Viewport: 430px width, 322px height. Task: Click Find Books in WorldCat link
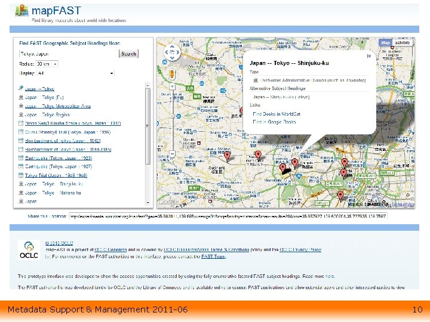pyautogui.click(x=277, y=114)
